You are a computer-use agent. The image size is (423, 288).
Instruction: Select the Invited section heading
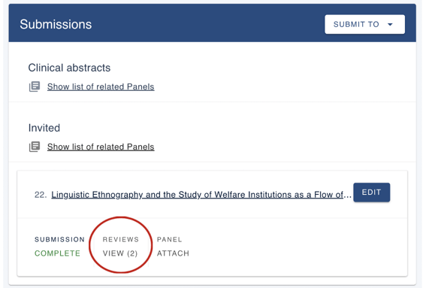(44, 128)
